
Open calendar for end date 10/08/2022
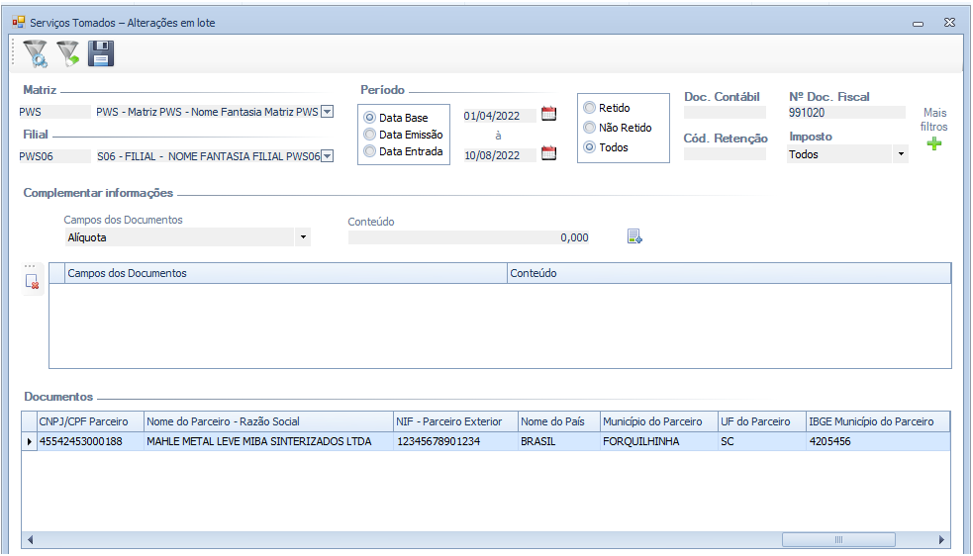(x=548, y=153)
